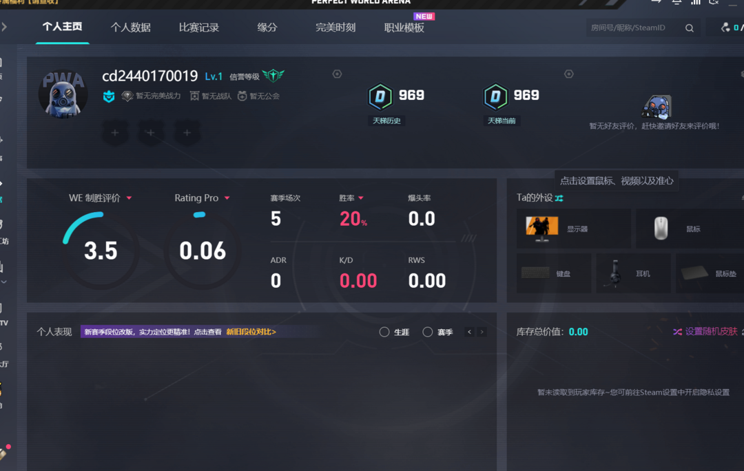Click the 键盘 keyboard peripheral
Viewport: 744px width, 471px height.
[x=553, y=273]
